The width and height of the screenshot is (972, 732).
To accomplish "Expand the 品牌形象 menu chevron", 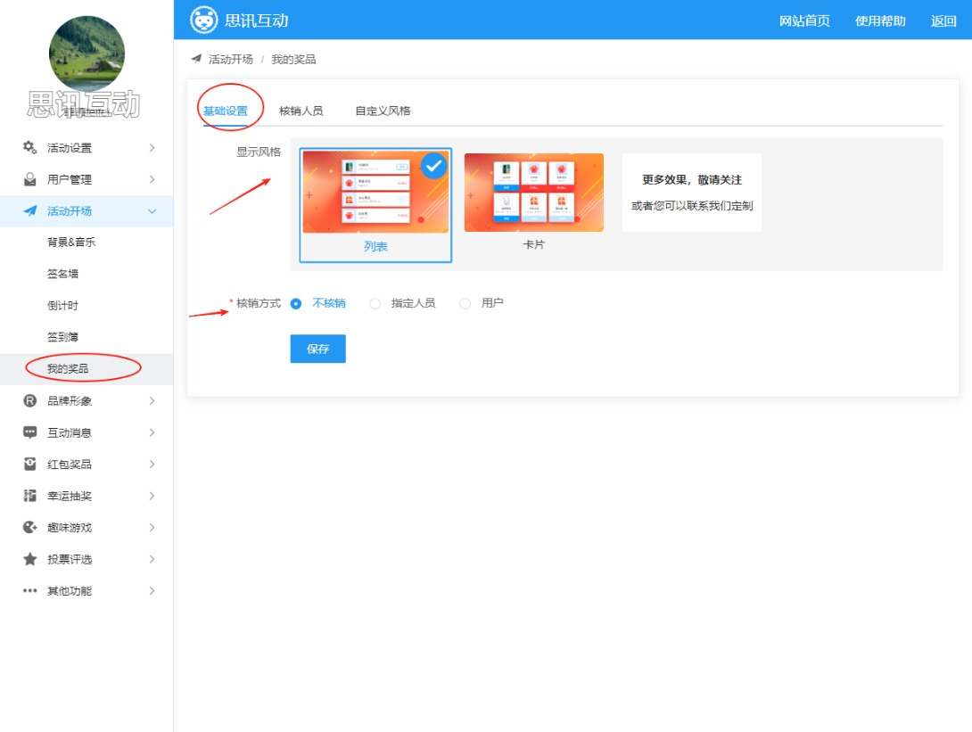I will pos(152,401).
